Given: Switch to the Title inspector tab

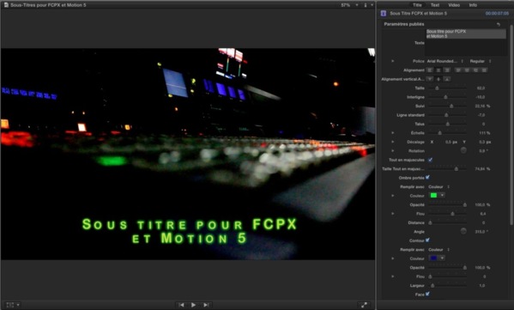Looking at the screenshot, I should click(x=417, y=5).
